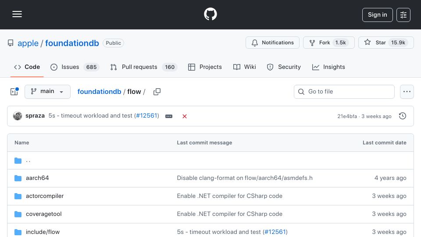Image resolution: width=421 pixels, height=237 pixels.
Task: Open commit 'Disable clang-format on flow/aarch64/asmdefs.h'
Action: tap(245, 178)
